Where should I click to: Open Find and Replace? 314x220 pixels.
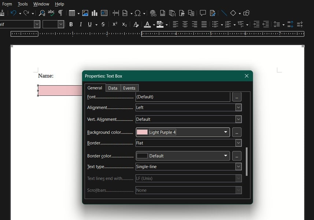42,13
